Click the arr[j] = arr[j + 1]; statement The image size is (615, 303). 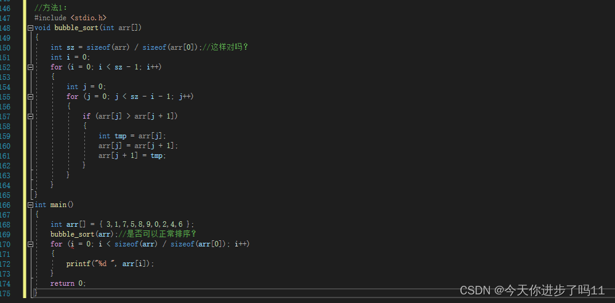pos(139,146)
